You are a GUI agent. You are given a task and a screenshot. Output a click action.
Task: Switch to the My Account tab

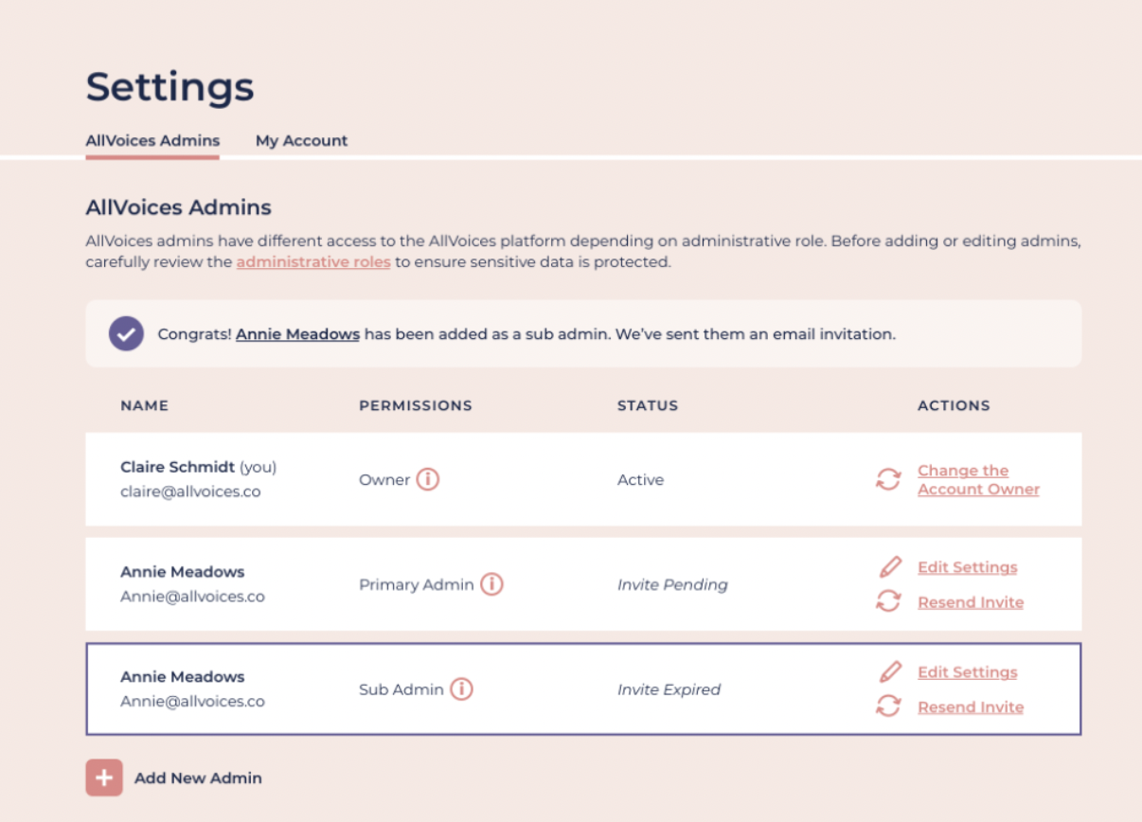point(301,140)
